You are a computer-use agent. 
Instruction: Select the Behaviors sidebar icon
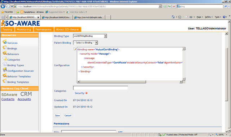point(5,53)
